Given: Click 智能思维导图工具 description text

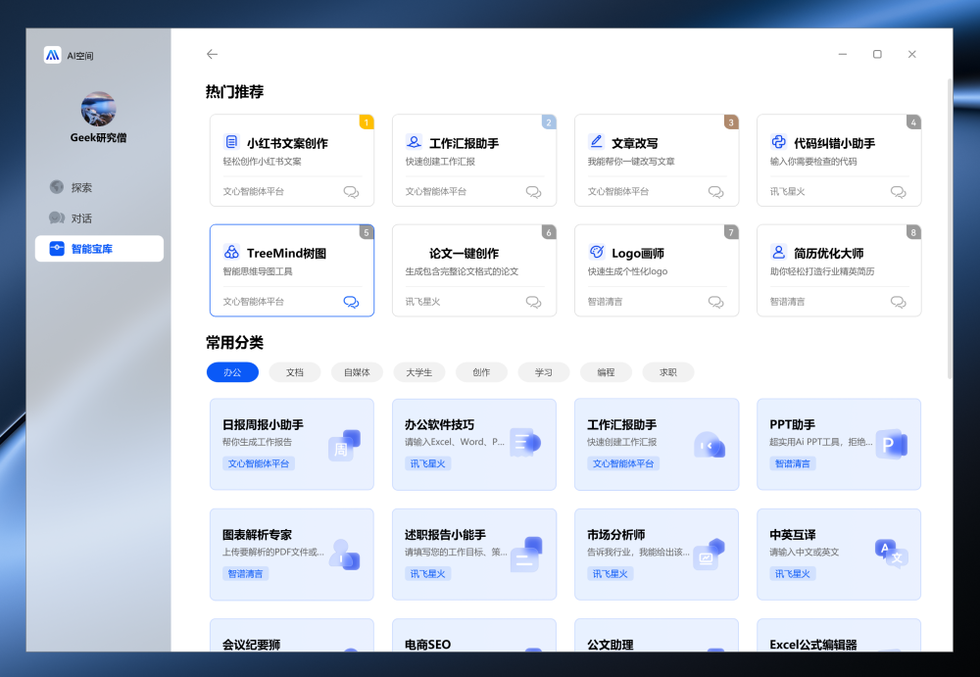Looking at the screenshot, I should [258, 271].
